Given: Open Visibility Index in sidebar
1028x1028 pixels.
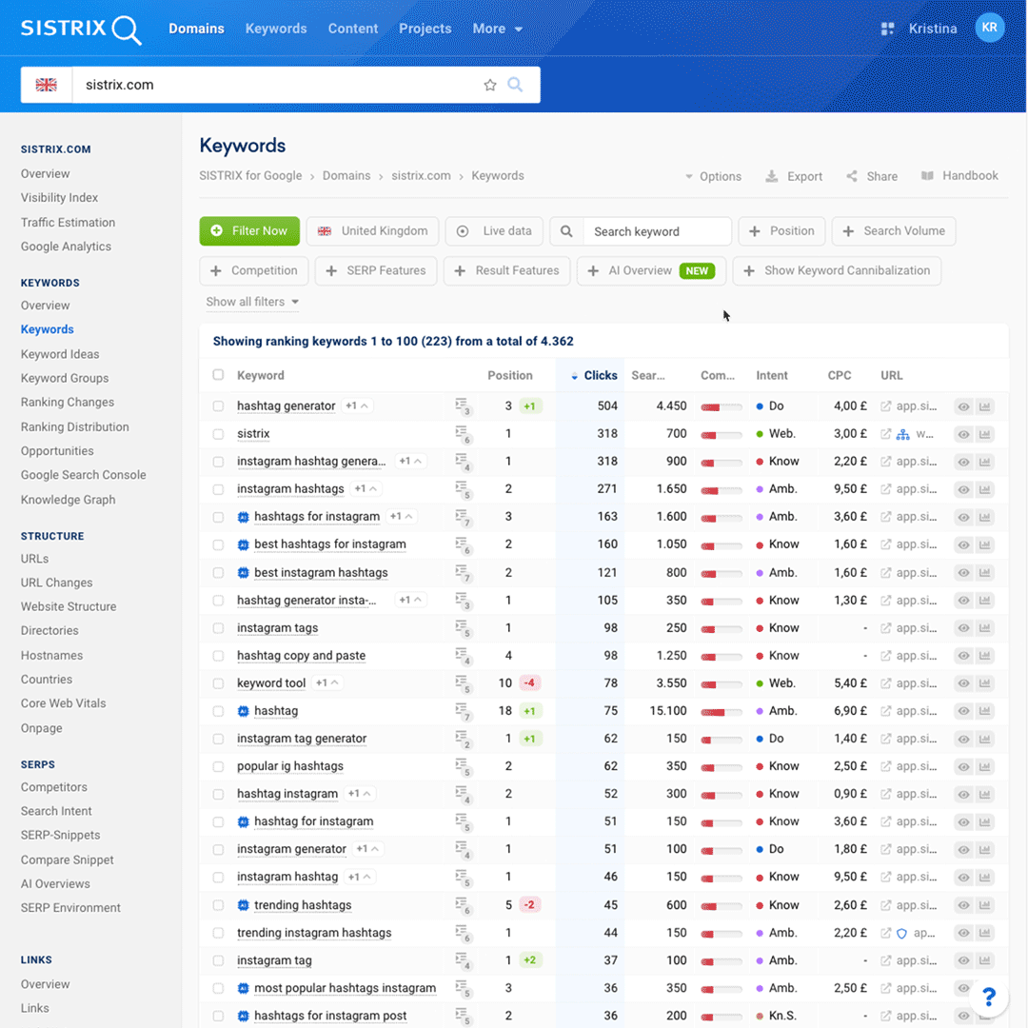Looking at the screenshot, I should coord(59,197).
